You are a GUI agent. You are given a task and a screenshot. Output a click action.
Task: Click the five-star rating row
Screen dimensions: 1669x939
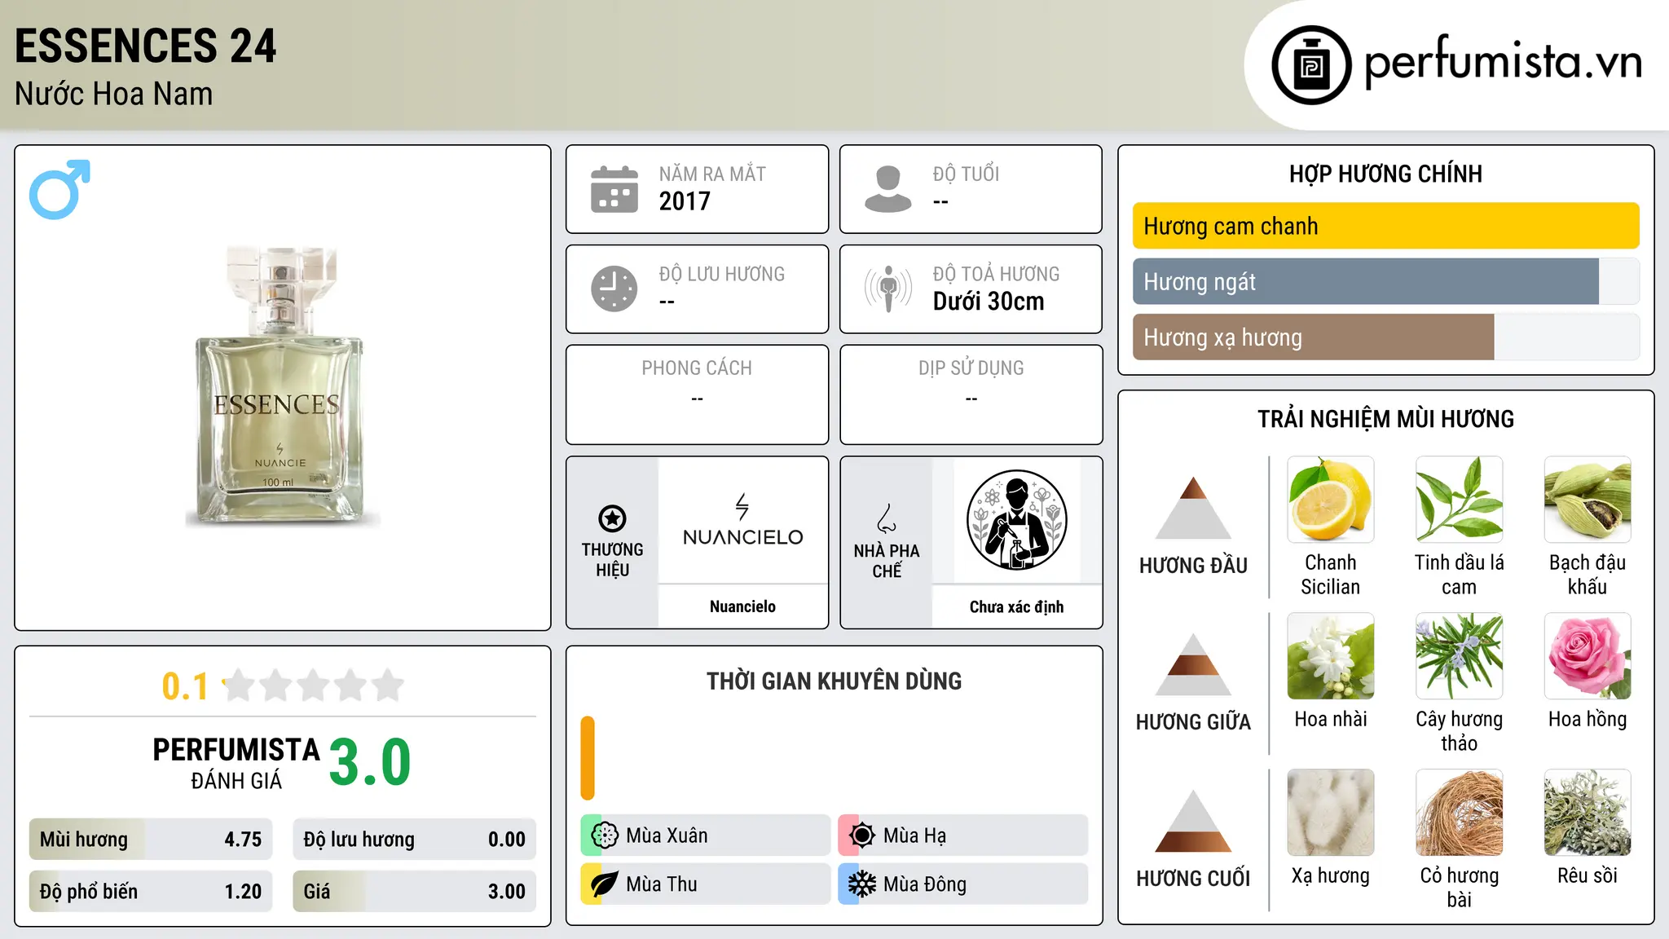click(x=313, y=686)
